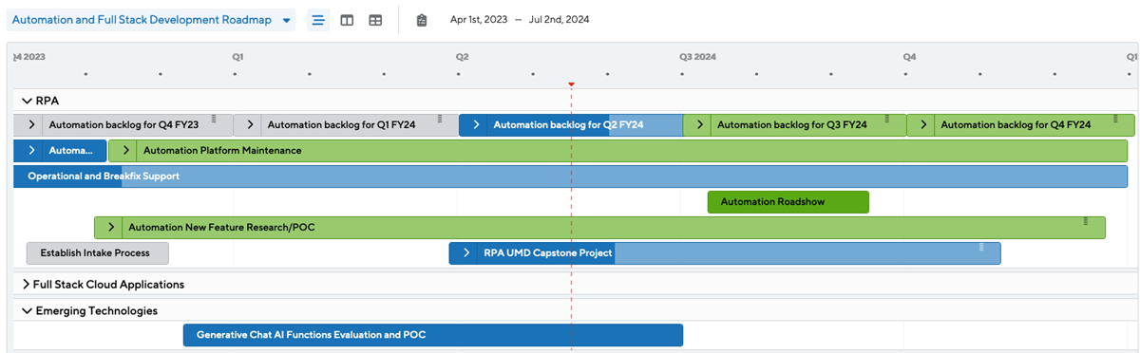Expand the RPA UMD Capstone Project bar
Image resolution: width=1140 pixels, height=353 pixels.
(465, 253)
